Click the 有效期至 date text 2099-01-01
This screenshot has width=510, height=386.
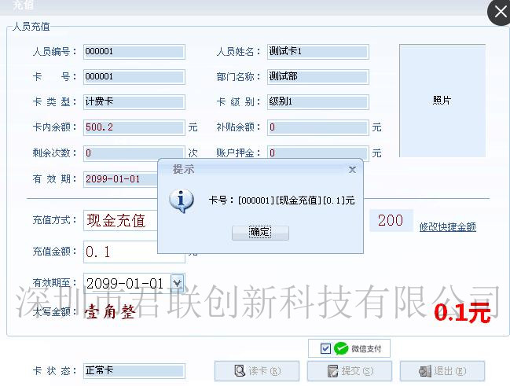coord(125,284)
